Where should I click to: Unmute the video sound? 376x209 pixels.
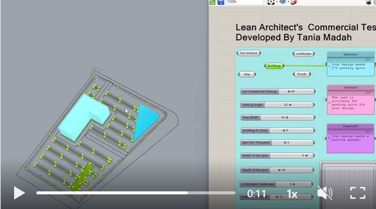click(x=325, y=193)
